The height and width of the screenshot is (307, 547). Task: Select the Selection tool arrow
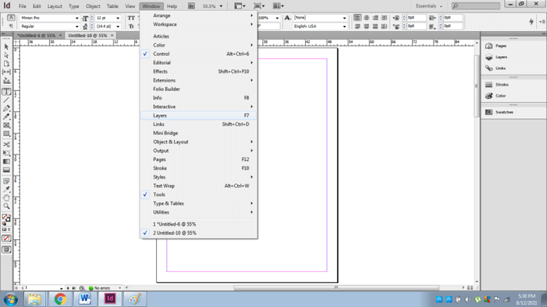click(6, 47)
